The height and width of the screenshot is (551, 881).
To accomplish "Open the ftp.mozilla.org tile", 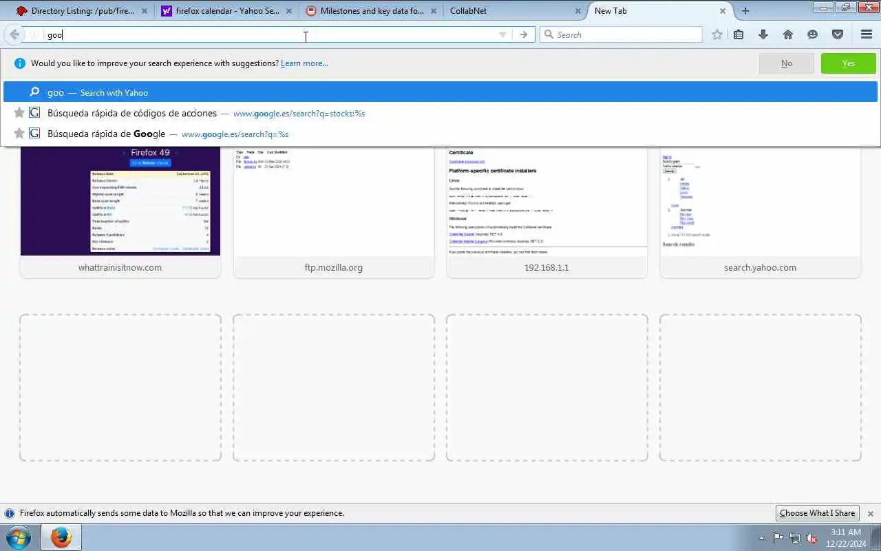I will point(334,213).
